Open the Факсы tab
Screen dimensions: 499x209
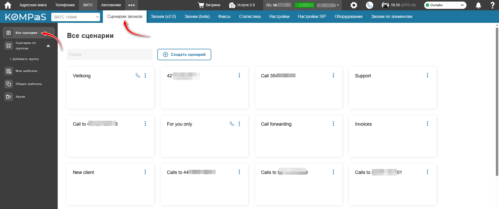click(224, 17)
